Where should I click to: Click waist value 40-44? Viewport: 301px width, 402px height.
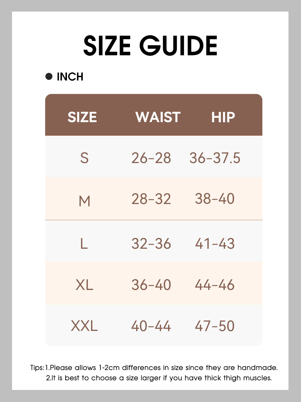[151, 326]
